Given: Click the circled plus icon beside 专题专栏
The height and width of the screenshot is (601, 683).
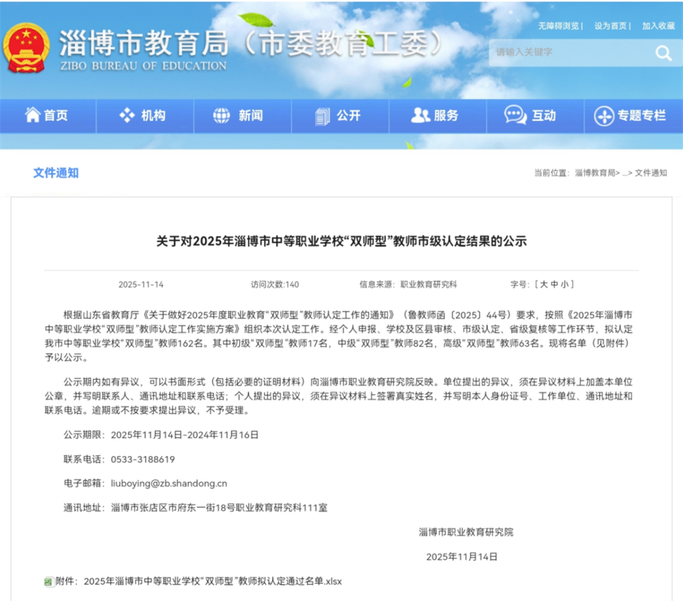Looking at the screenshot, I should [x=604, y=115].
